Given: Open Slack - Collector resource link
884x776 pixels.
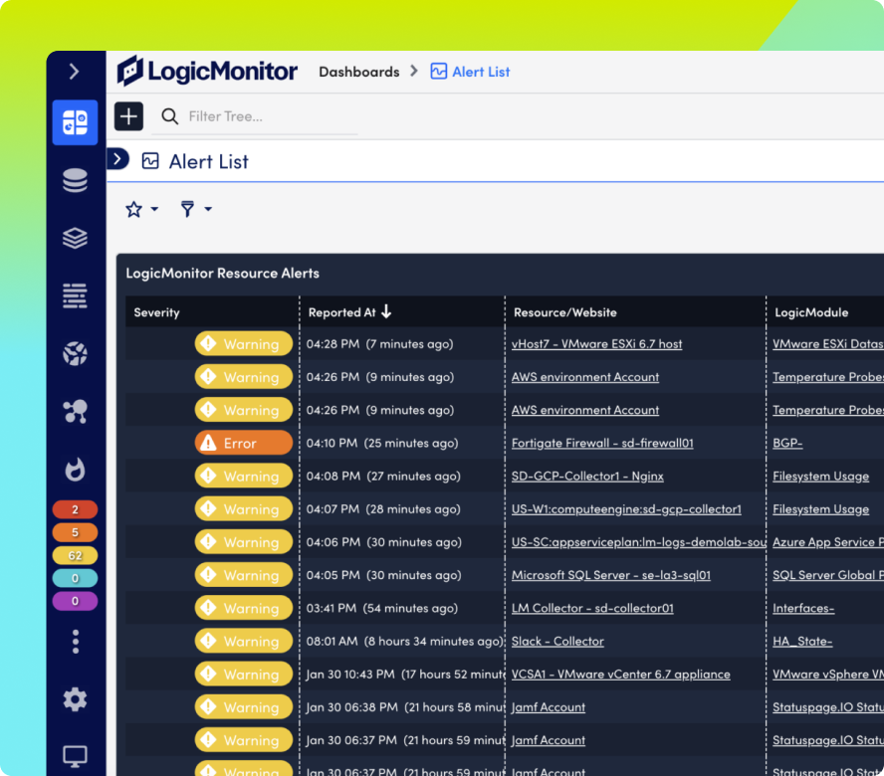Looking at the screenshot, I should [x=557, y=642].
